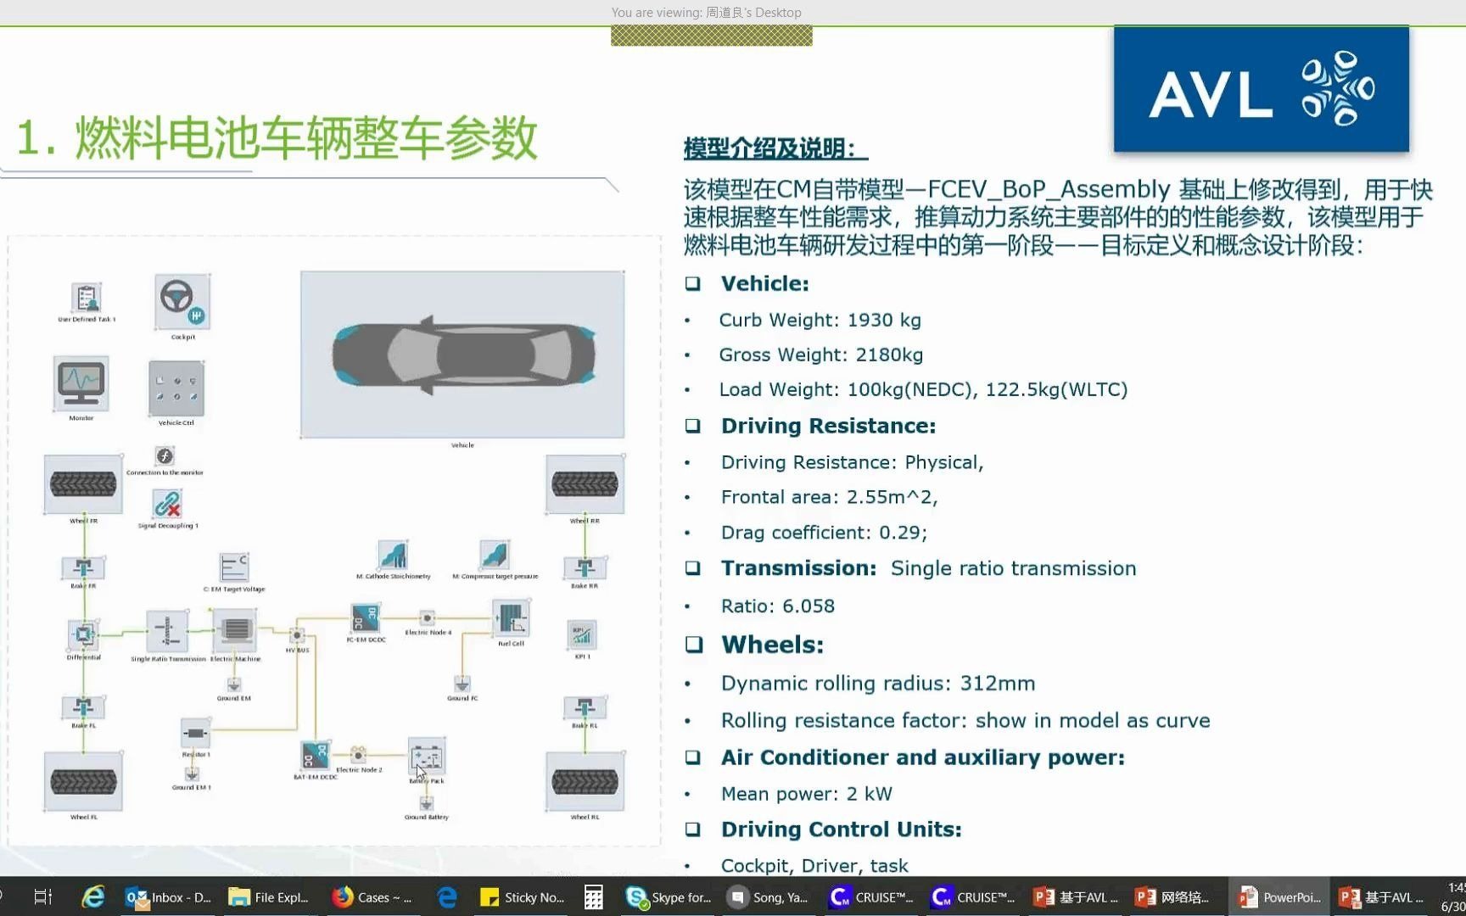The image size is (1466, 916).
Task: Select the Wheel RL tire component
Action: point(585,781)
